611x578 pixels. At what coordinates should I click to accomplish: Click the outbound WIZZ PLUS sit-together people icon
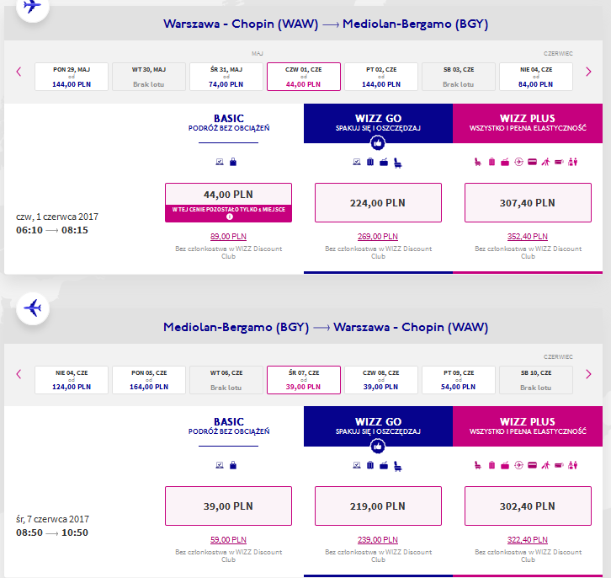[573, 162]
